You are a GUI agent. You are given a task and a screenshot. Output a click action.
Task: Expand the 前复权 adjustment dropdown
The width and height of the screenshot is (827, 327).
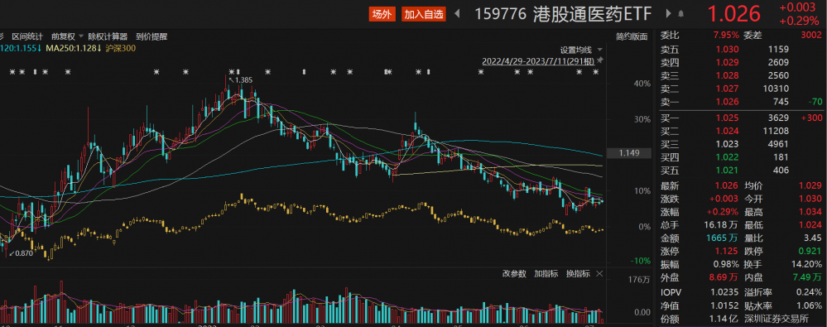click(x=67, y=36)
